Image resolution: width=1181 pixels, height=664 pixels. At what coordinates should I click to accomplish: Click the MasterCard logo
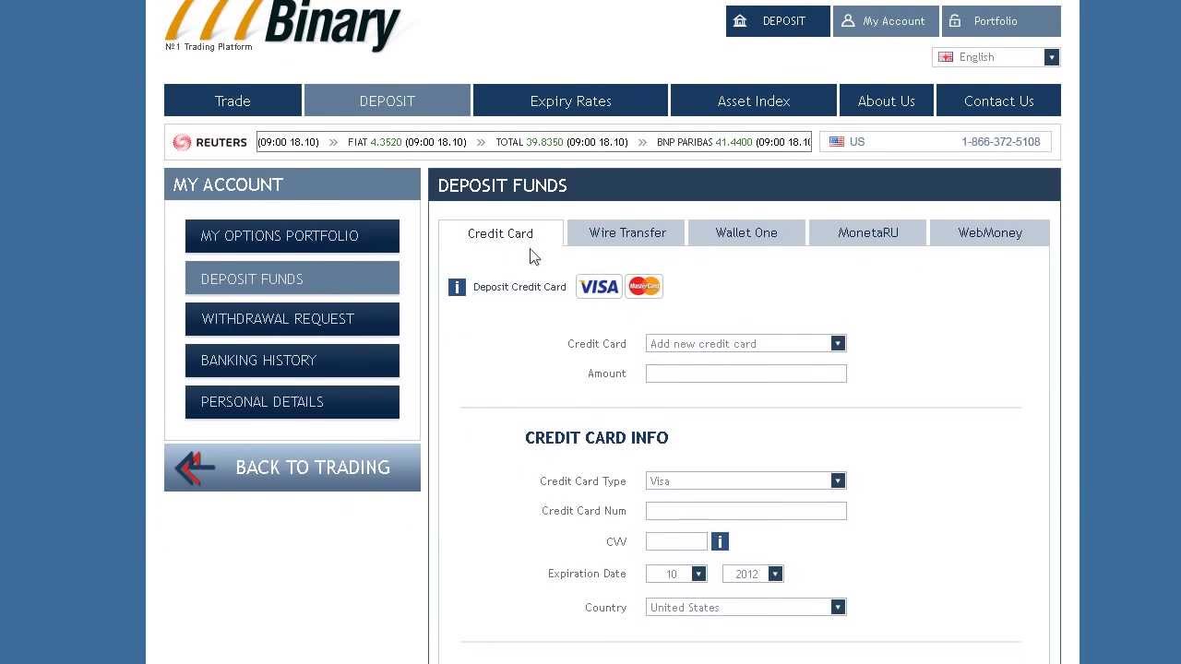pyautogui.click(x=644, y=287)
